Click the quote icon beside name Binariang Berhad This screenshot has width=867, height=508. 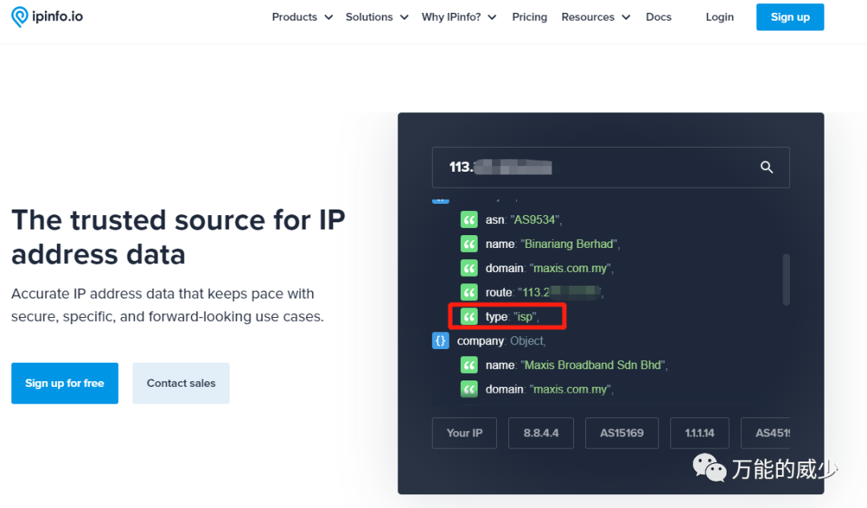tap(469, 244)
